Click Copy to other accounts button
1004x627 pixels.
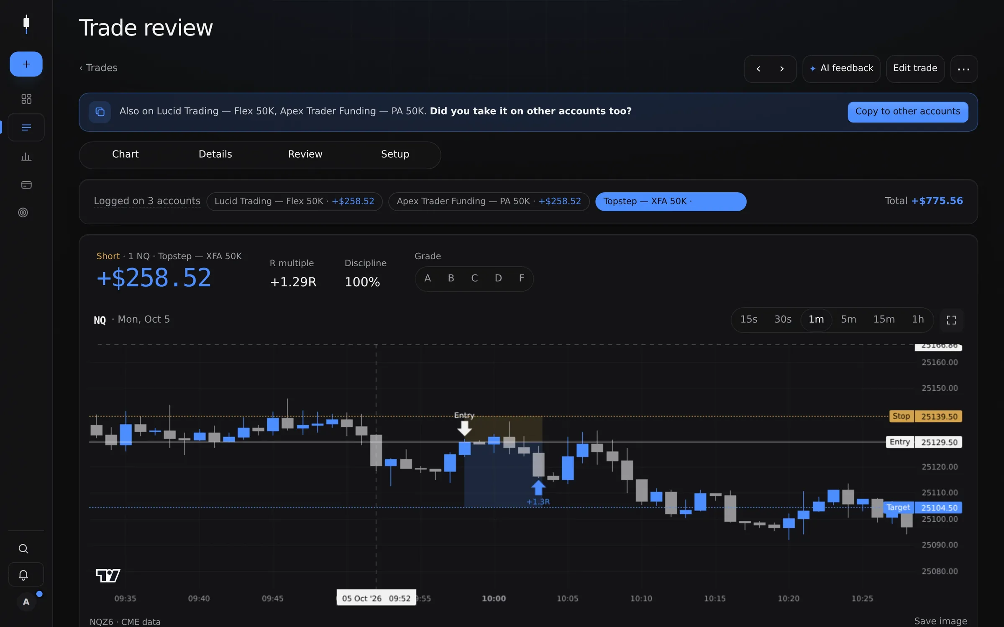[x=908, y=112]
